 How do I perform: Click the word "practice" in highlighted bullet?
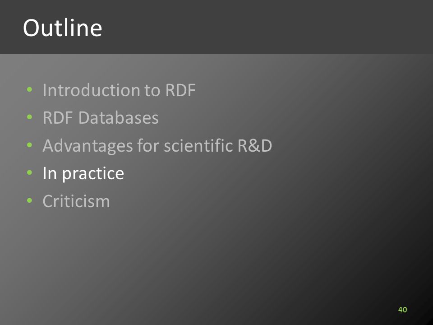click(x=93, y=174)
